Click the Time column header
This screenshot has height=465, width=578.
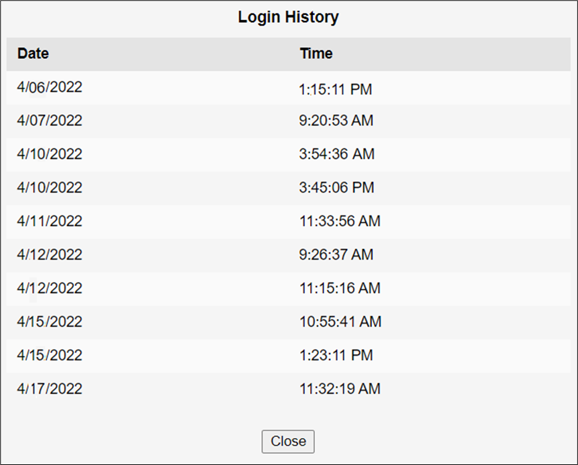click(x=316, y=54)
